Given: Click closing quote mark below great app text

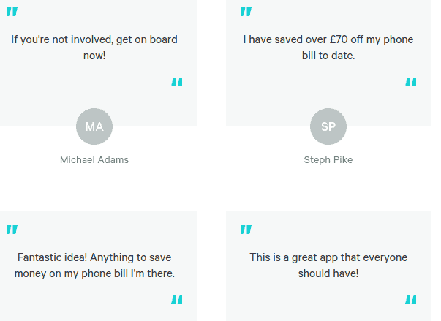Looking at the screenshot, I should (x=411, y=300).
